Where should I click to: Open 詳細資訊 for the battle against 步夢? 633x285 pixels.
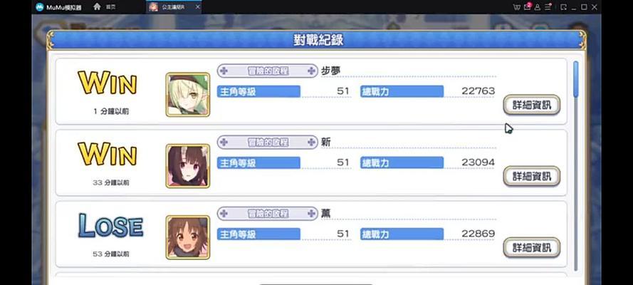532,105
